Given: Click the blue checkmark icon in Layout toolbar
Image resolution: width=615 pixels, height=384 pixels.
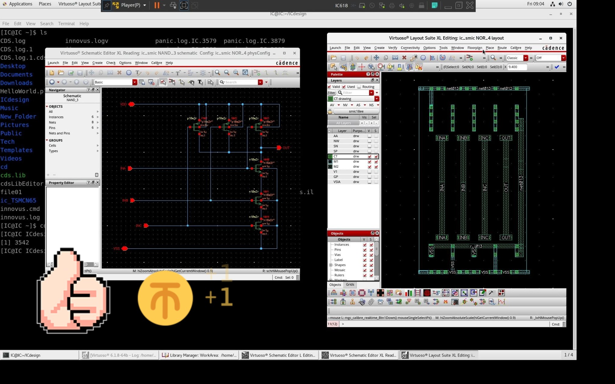Looking at the screenshot, I should click(x=557, y=67).
